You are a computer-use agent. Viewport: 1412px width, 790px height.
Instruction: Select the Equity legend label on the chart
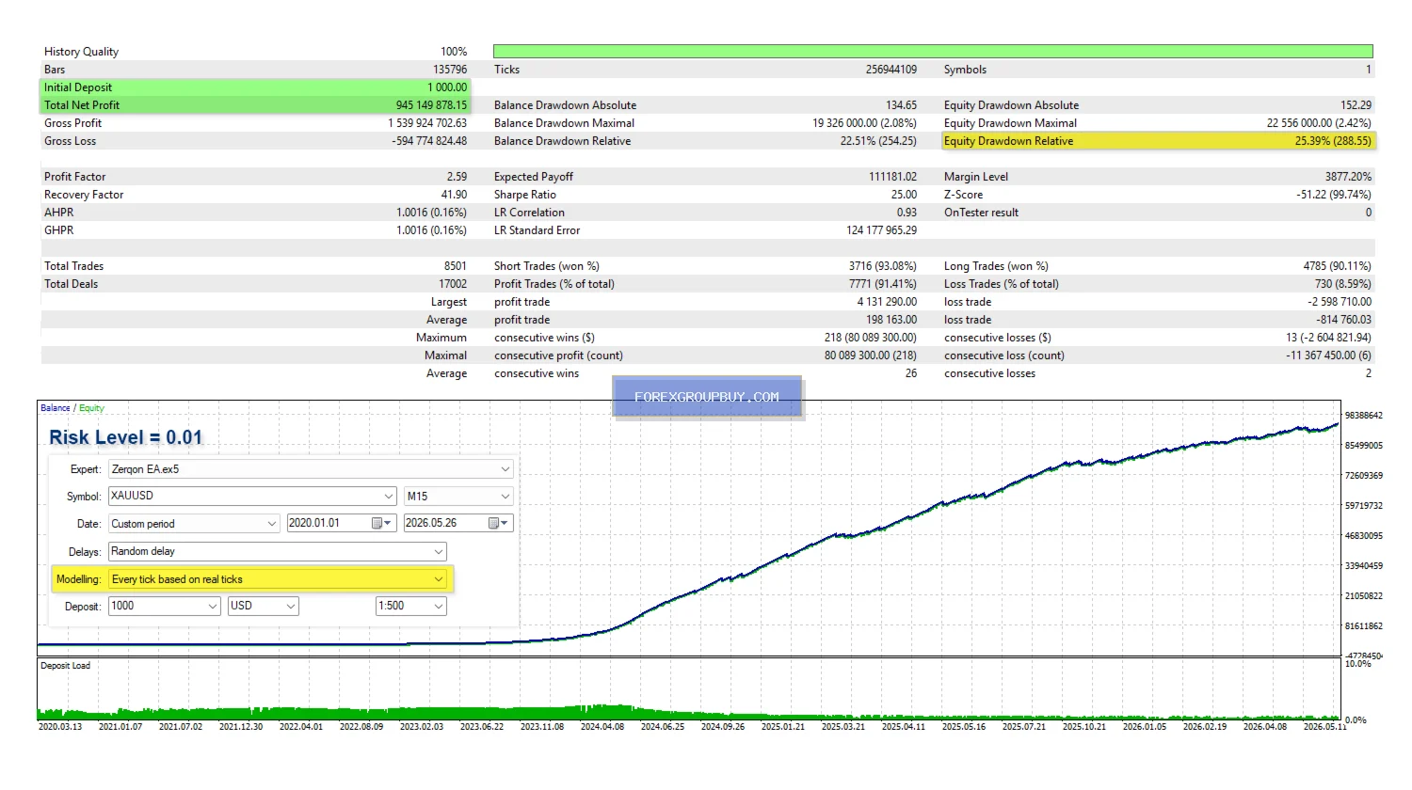pos(91,408)
